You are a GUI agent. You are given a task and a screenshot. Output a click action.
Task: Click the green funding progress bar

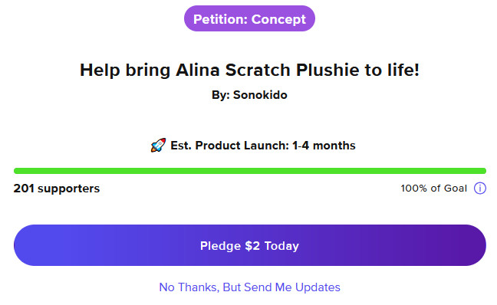250,171
